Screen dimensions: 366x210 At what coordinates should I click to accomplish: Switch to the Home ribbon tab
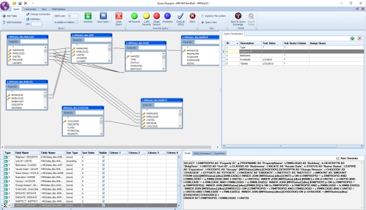click(x=16, y=9)
